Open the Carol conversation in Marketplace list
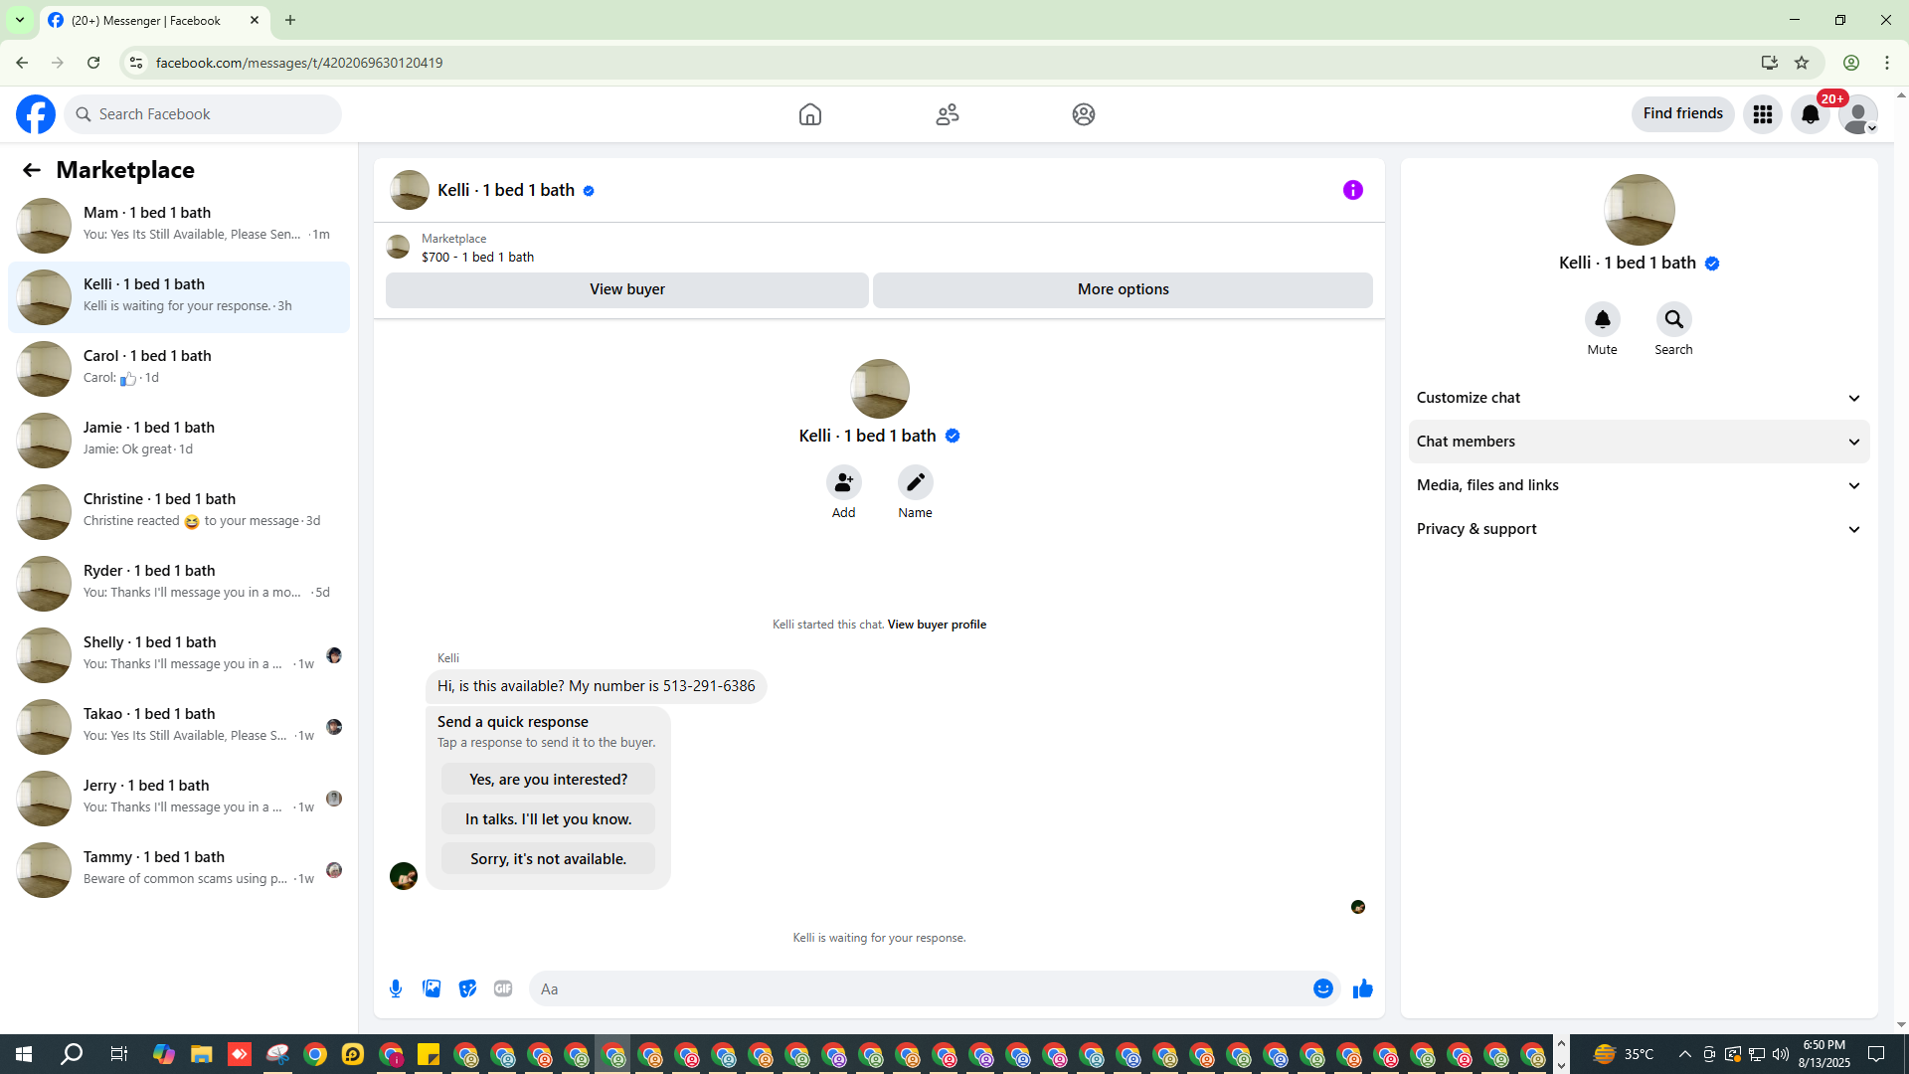Viewport: 1909px width, 1074px height. (179, 368)
